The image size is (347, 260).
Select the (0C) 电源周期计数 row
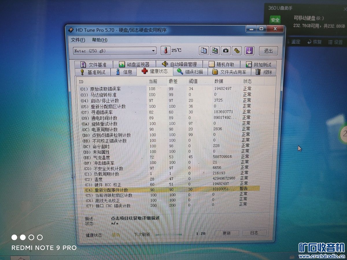[x=166, y=129]
